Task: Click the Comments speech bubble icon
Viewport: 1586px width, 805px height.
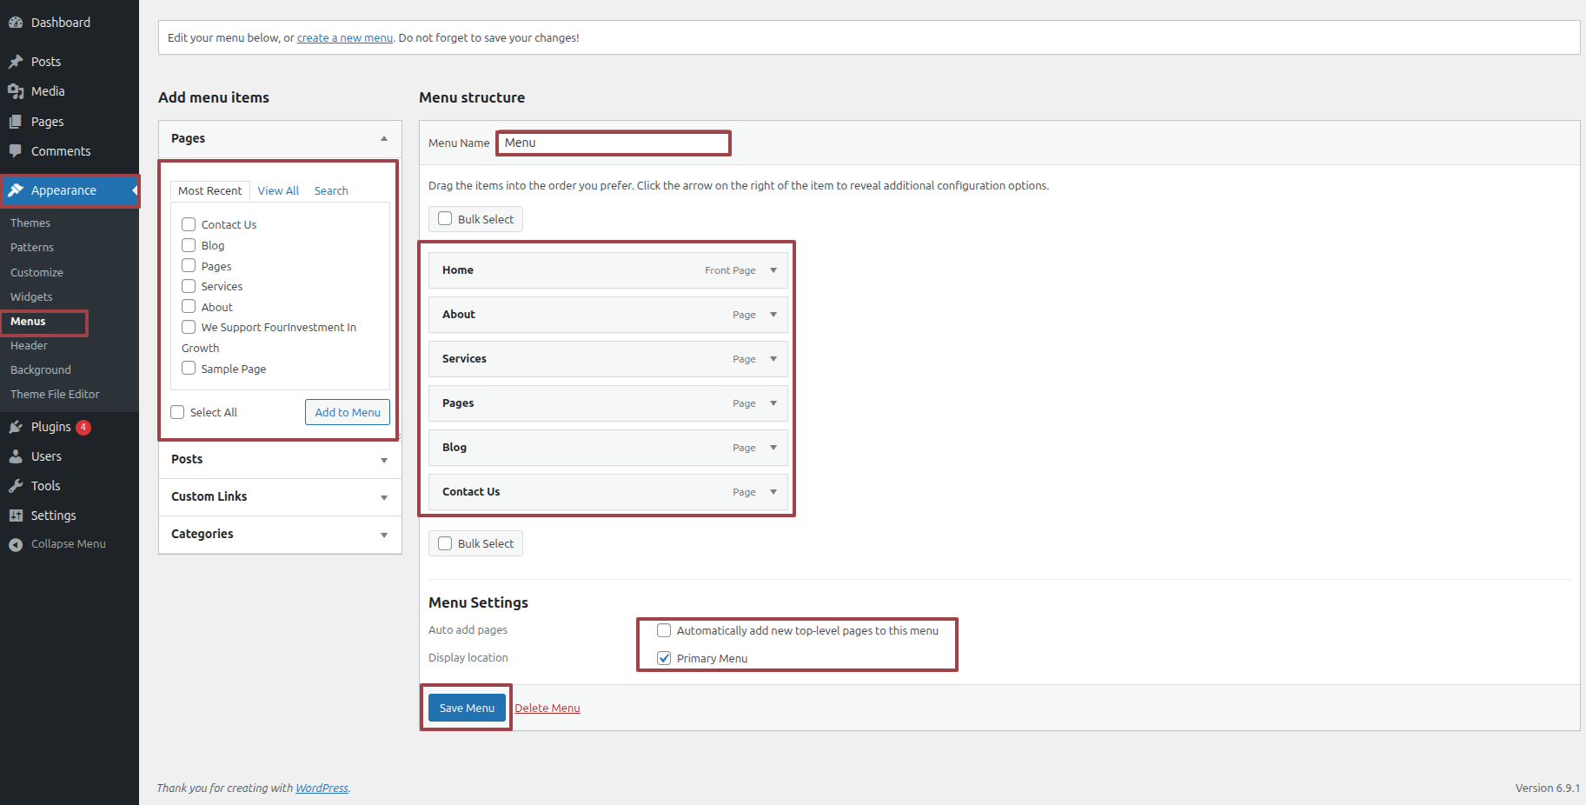Action: tap(16, 151)
